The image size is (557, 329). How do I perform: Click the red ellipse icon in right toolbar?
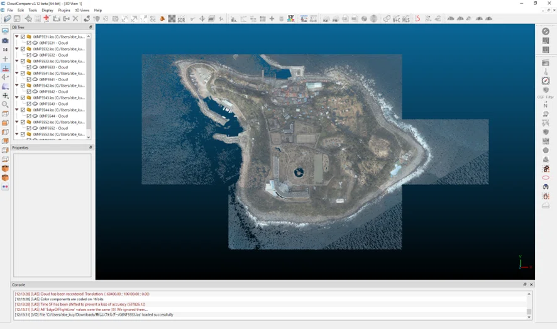(546, 177)
